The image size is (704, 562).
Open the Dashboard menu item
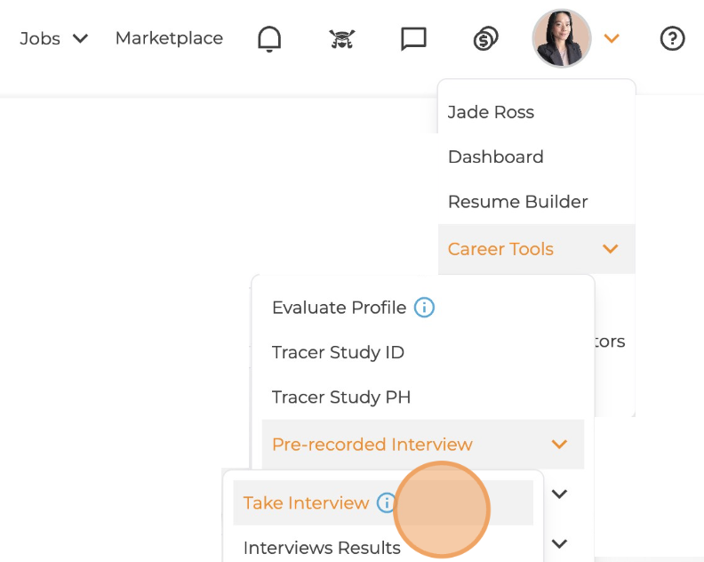495,157
